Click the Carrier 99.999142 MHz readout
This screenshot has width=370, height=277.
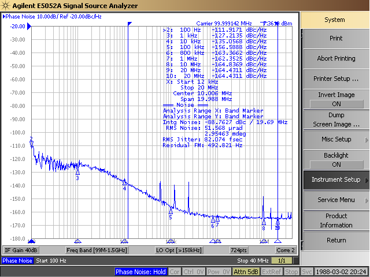point(224,24)
